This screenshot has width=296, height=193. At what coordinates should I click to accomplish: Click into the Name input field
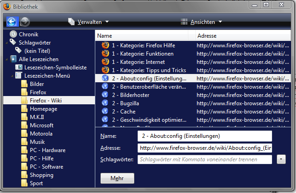[205, 136]
